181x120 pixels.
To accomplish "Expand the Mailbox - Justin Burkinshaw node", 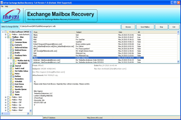I will coord(6,34).
